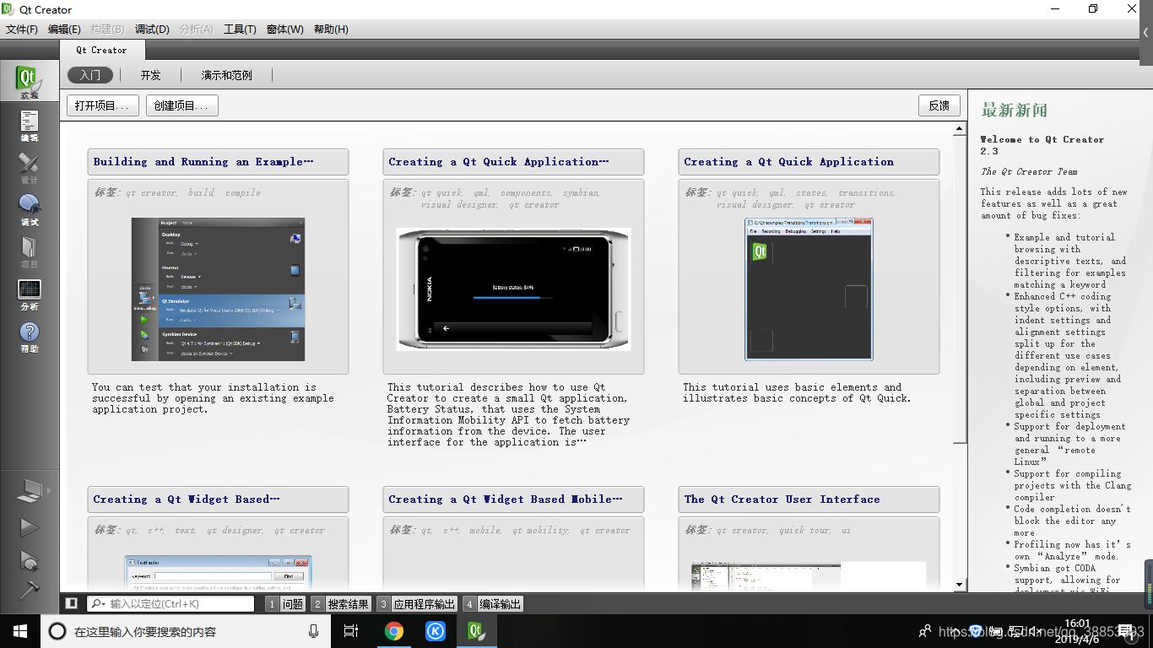Click the hammer Build icon
Image resolution: width=1153 pixels, height=648 pixels.
30,589
